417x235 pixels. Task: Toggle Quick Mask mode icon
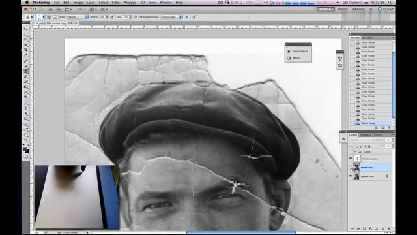26,157
